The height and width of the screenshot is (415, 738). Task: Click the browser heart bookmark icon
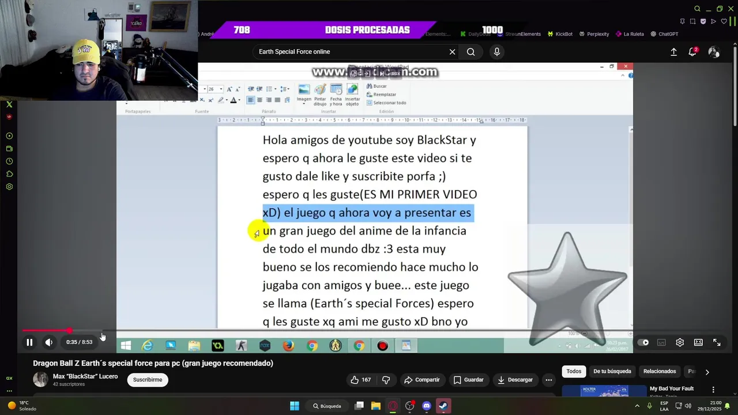(724, 21)
